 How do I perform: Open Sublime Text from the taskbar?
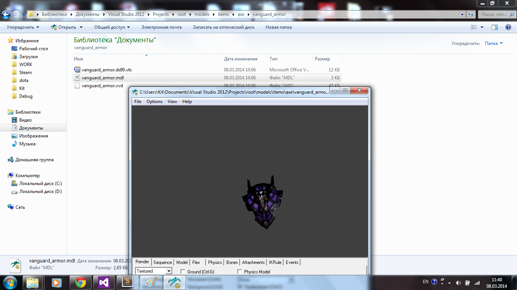coord(127,282)
